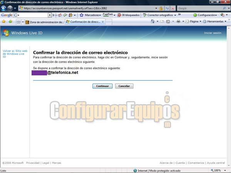Run the Corrector ortográfico spell checker
This screenshot has height=173, width=231.
158,15
